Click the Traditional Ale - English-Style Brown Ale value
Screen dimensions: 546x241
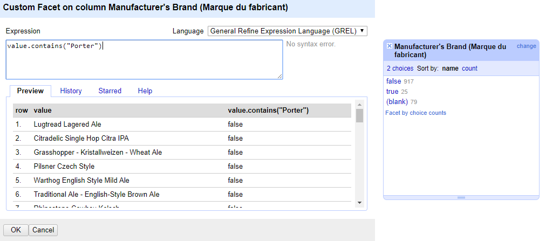97,195
